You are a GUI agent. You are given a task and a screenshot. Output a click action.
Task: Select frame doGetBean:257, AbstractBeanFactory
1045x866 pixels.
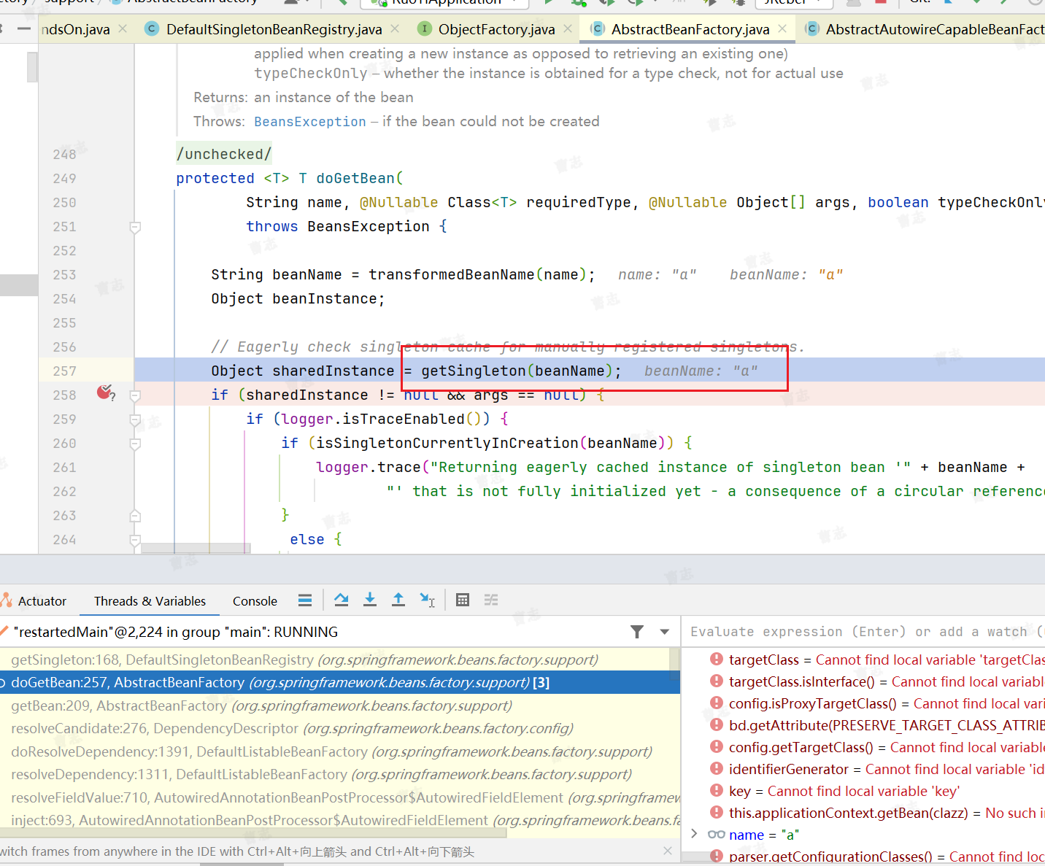point(339,683)
